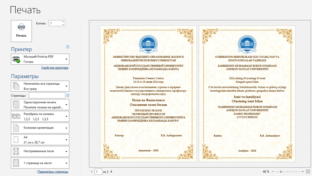The height and width of the screenshot is (176, 312).
Task: Click the zoom in plus button
Action: point(303,172)
